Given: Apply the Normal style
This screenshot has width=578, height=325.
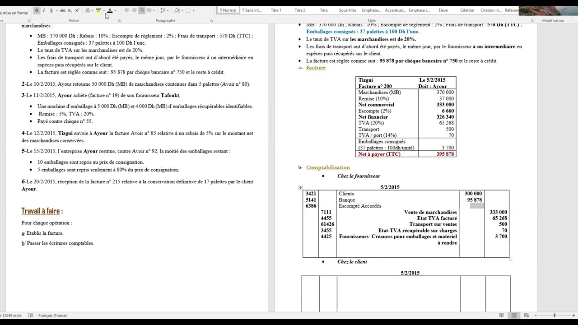Looking at the screenshot, I should click(228, 10).
